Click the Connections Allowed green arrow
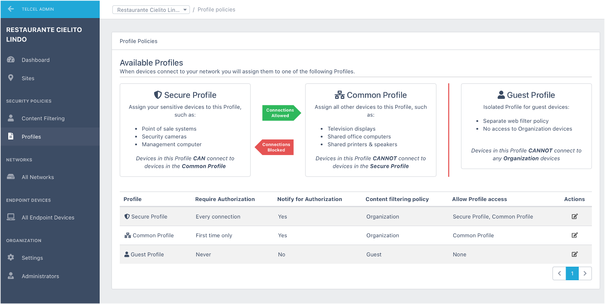This screenshot has height=304, width=605. tap(282, 113)
